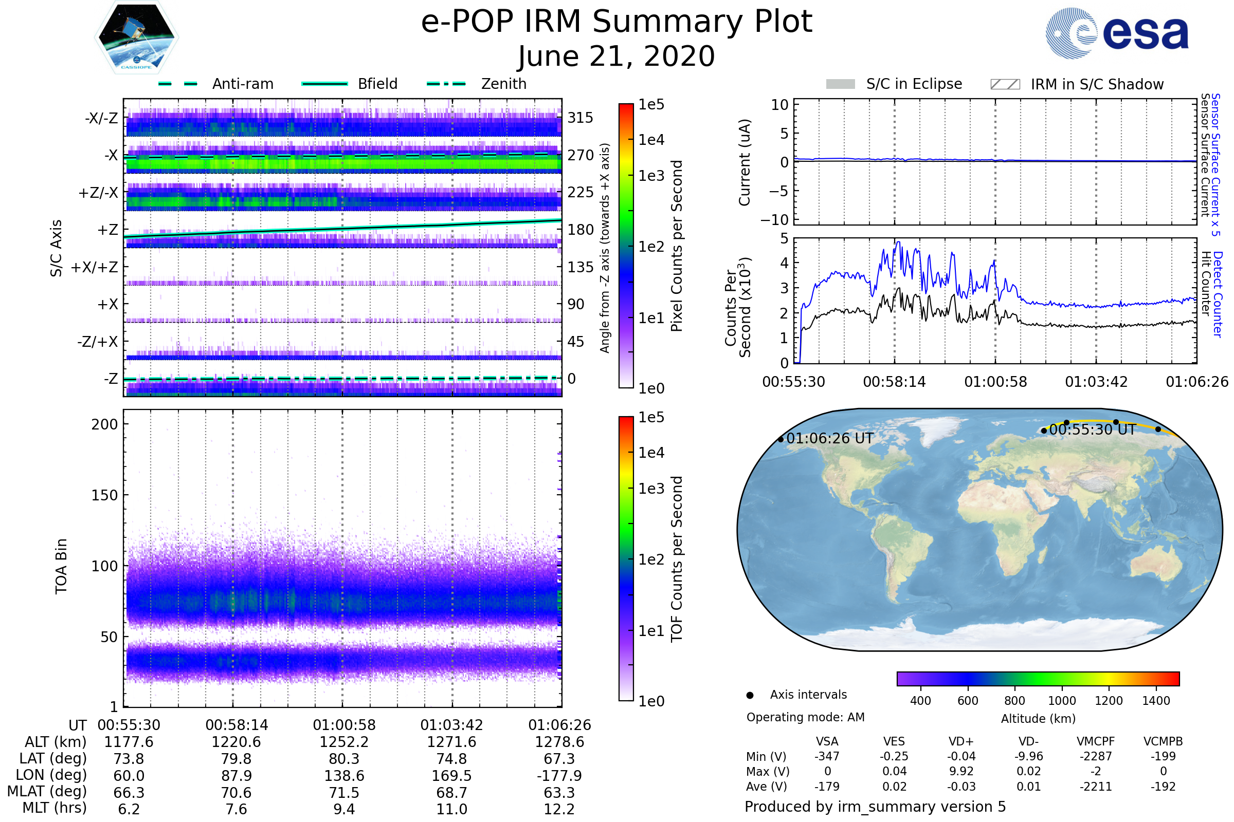Click the Bfield solid legend line
1234x822 pixels.
(x=324, y=84)
